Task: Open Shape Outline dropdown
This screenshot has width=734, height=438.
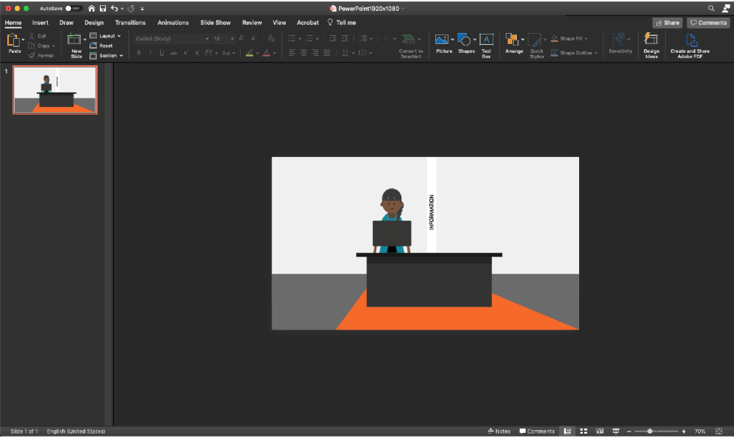Action: pyautogui.click(x=575, y=53)
